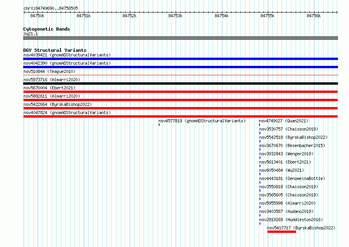Open the nsv5973716 (Almarri2020) label
The width and height of the screenshot is (349, 247).
(52, 80)
